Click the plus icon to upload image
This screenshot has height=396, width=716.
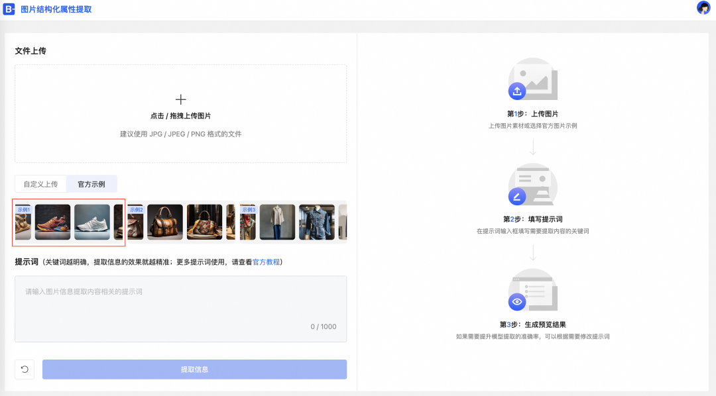pyautogui.click(x=181, y=99)
